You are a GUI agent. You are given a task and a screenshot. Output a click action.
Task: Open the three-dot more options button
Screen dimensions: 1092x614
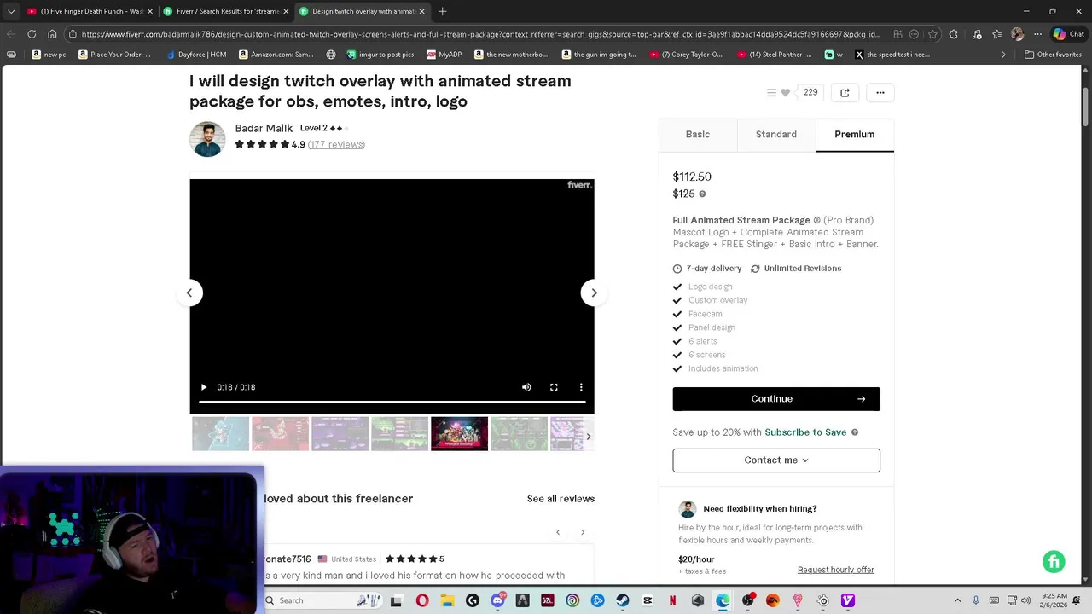coord(880,92)
